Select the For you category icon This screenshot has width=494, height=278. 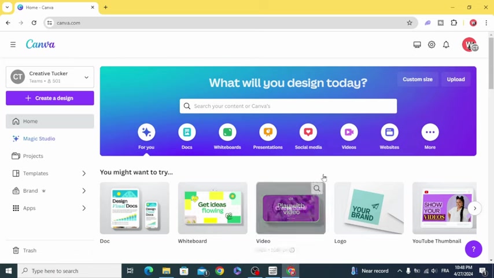pos(146,132)
